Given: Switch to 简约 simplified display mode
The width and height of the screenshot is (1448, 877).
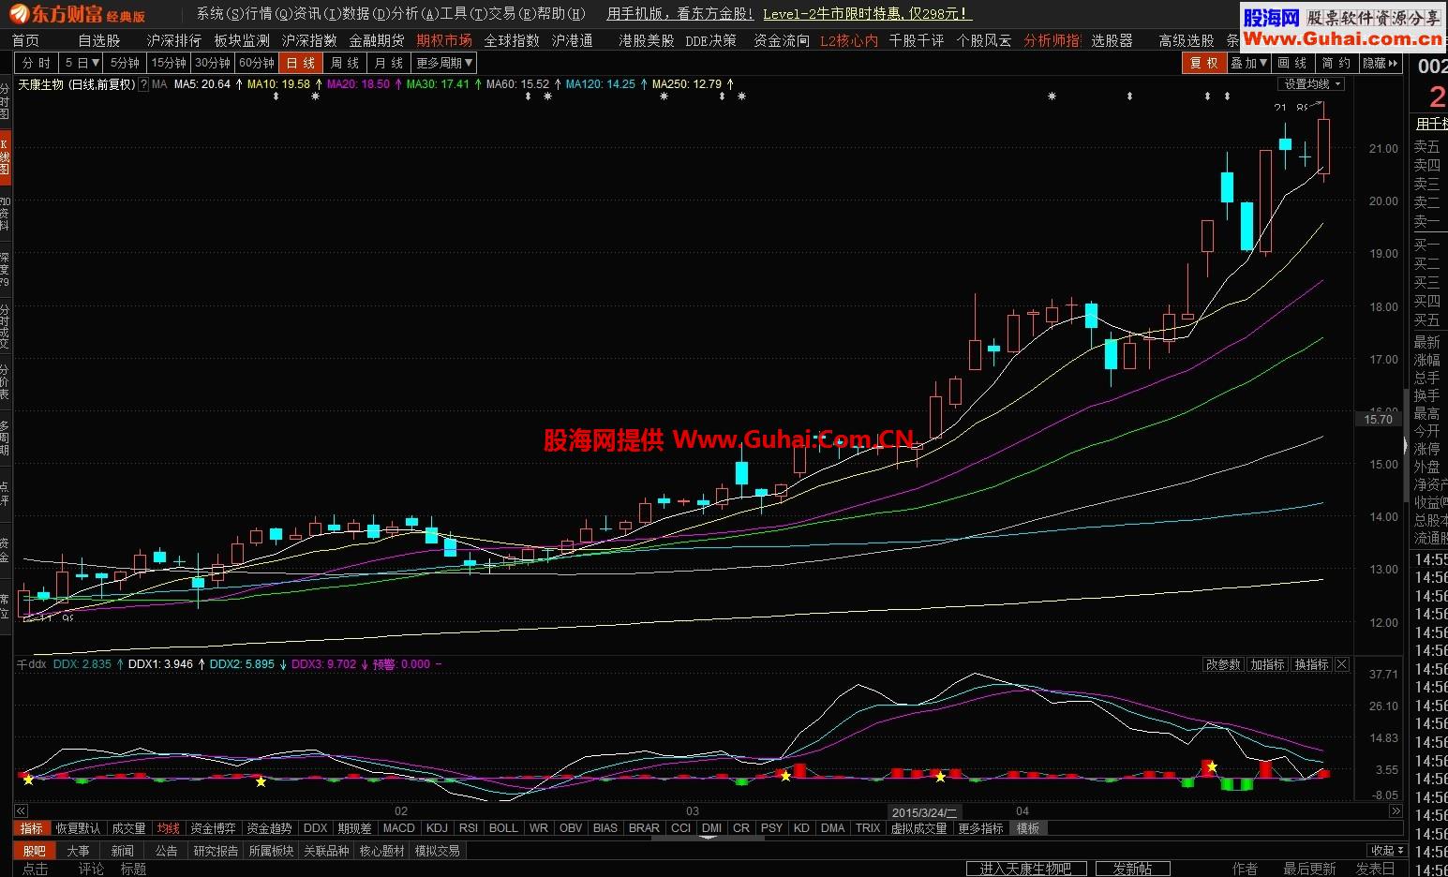Looking at the screenshot, I should coord(1336,63).
